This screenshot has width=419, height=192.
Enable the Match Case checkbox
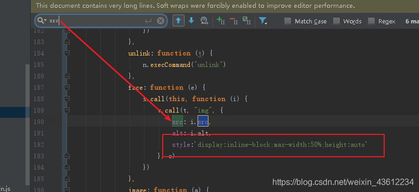(287, 21)
